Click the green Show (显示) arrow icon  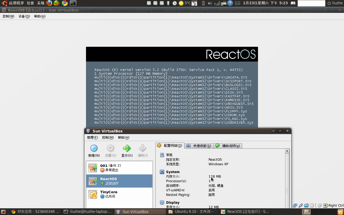pos(127,148)
